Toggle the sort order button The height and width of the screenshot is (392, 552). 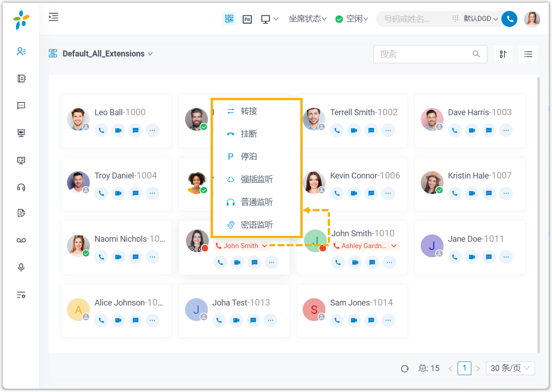pos(503,54)
